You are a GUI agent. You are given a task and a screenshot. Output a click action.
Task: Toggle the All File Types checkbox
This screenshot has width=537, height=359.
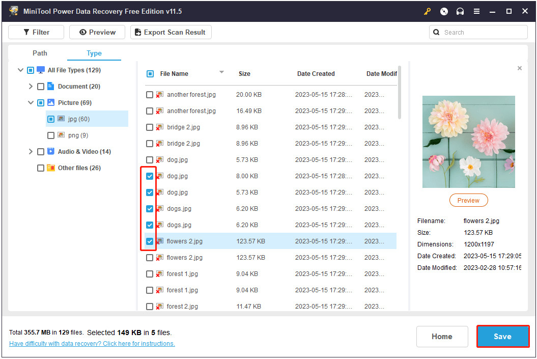tap(31, 70)
